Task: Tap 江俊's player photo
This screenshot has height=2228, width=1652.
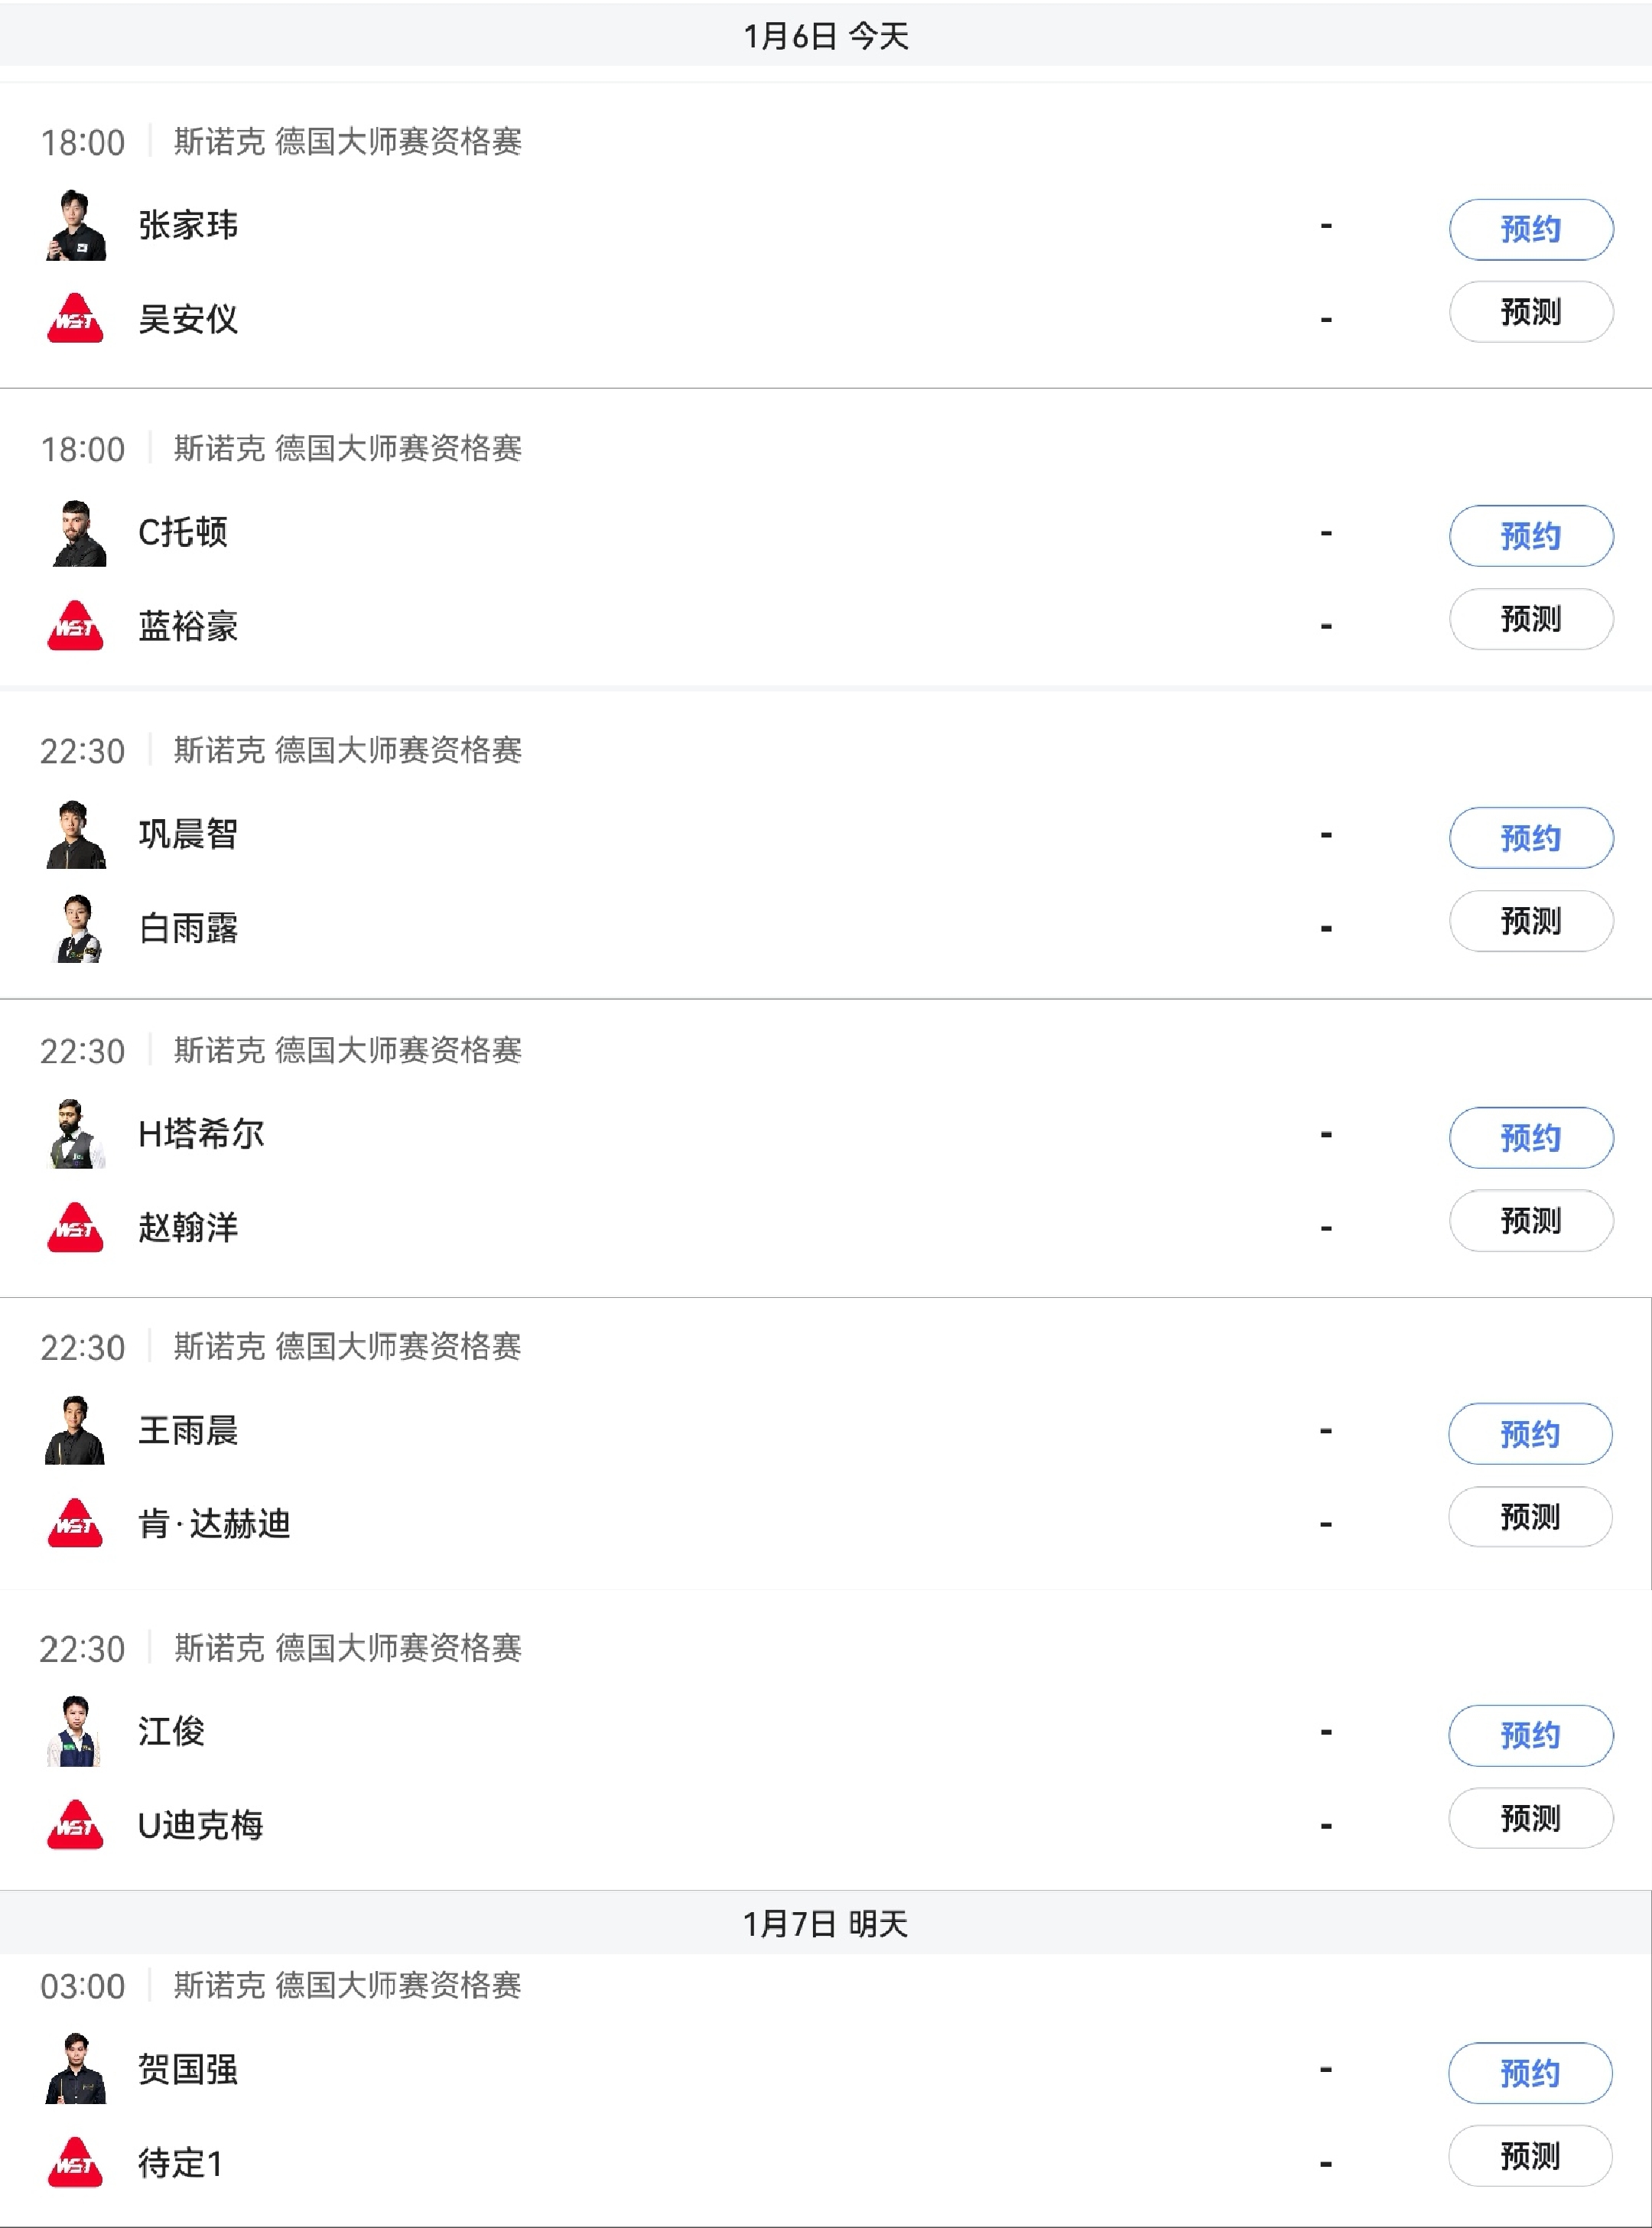Action: [76, 1731]
